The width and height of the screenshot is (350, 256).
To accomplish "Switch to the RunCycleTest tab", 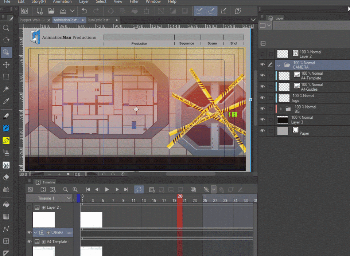I will pos(98,20).
